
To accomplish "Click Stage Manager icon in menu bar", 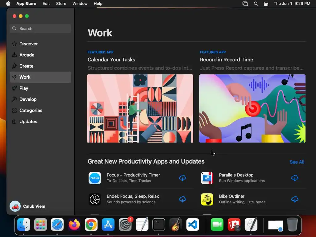I will pyautogui.click(x=245, y=4).
